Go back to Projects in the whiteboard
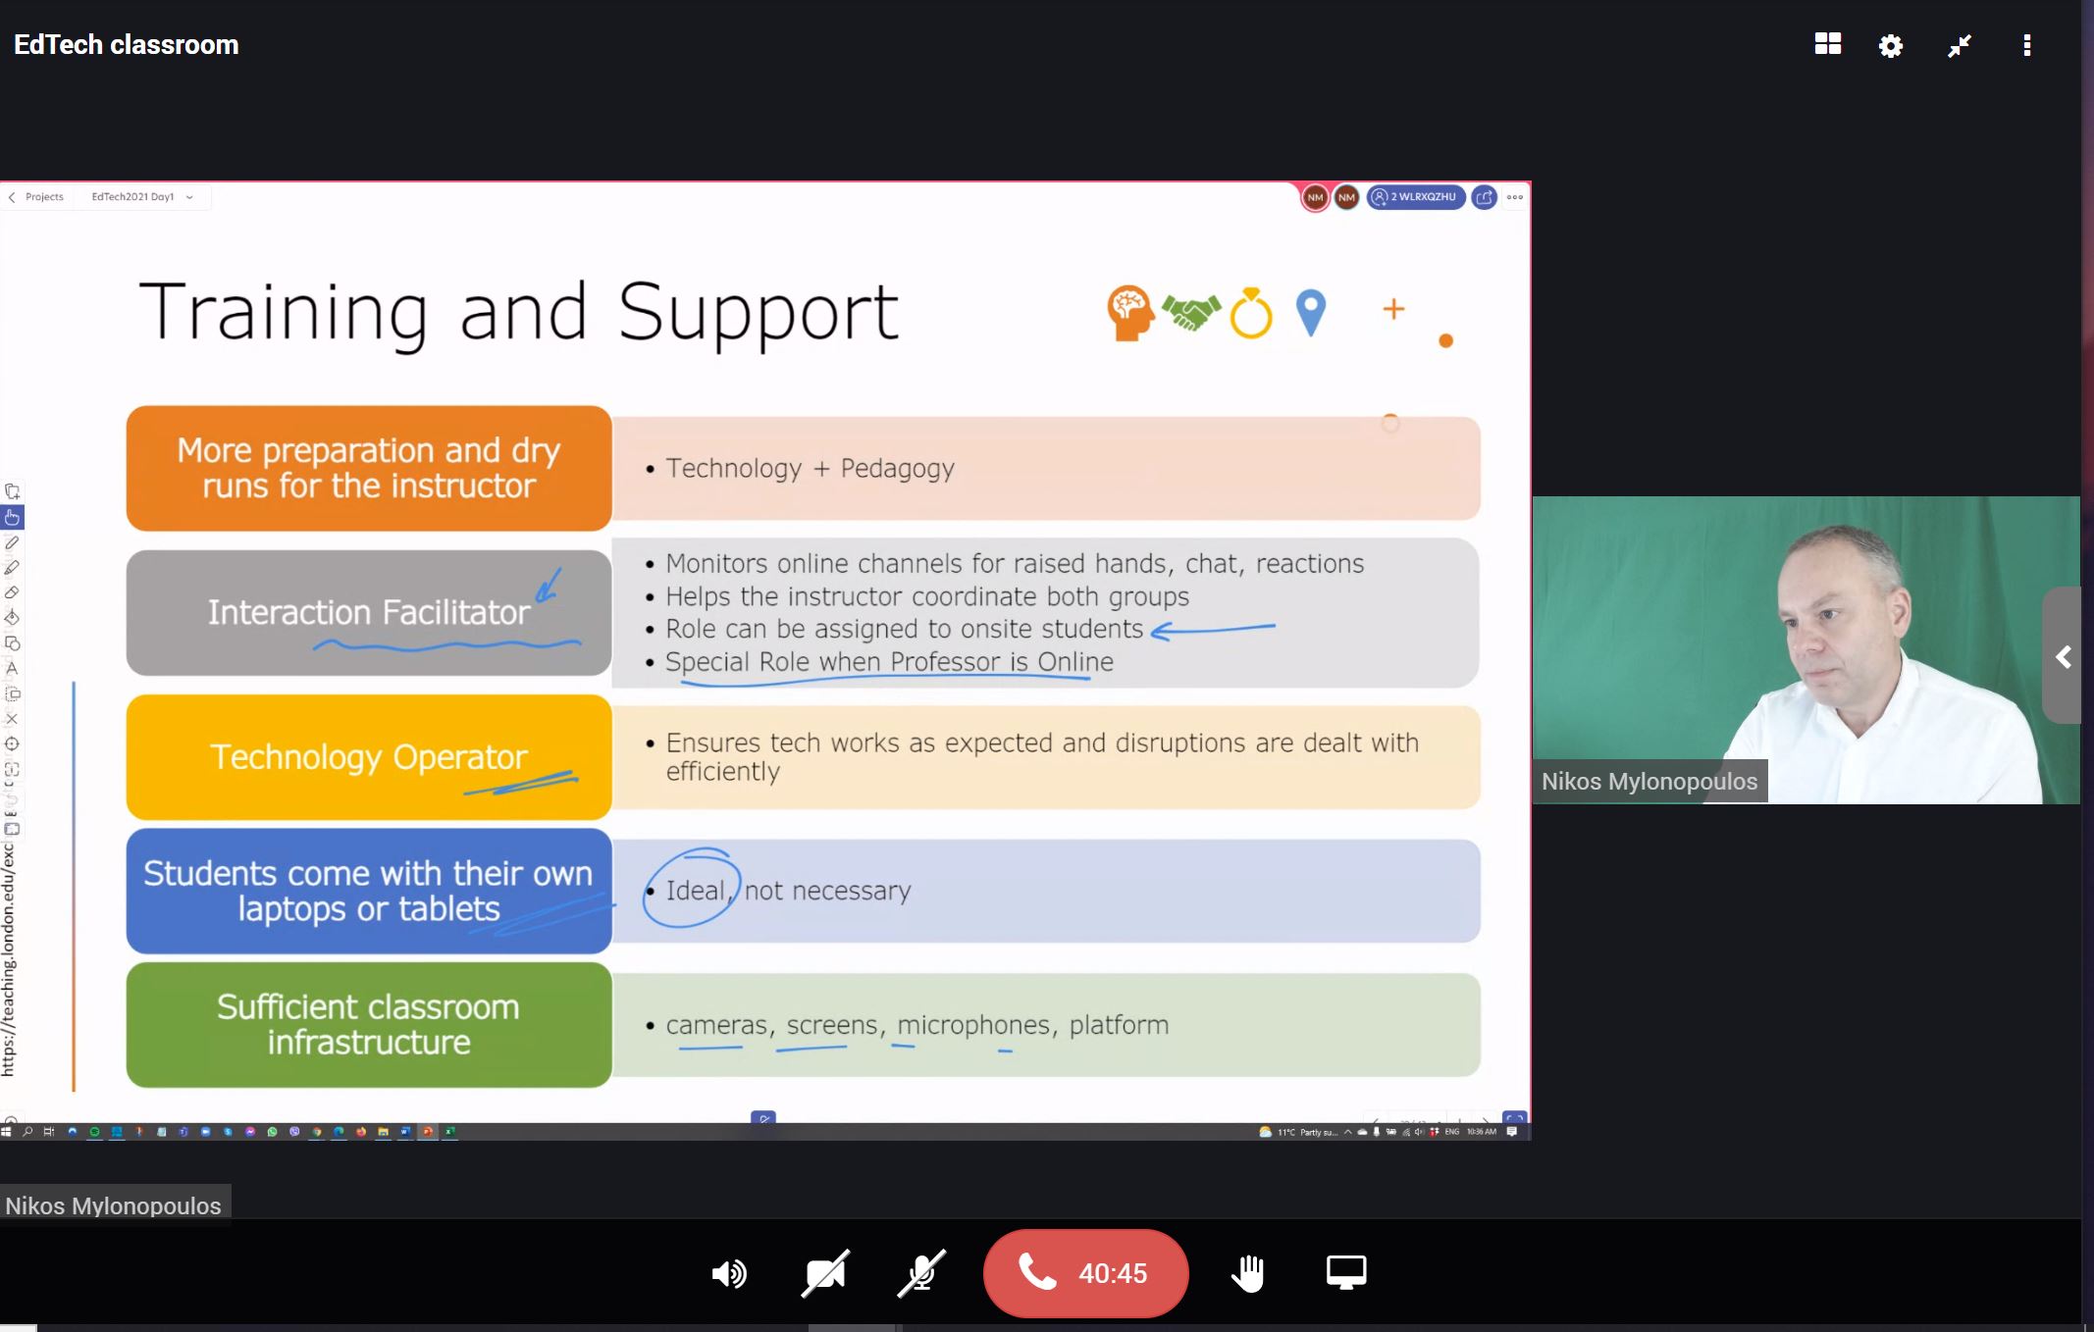Viewport: 2094px width, 1332px height. point(36,197)
